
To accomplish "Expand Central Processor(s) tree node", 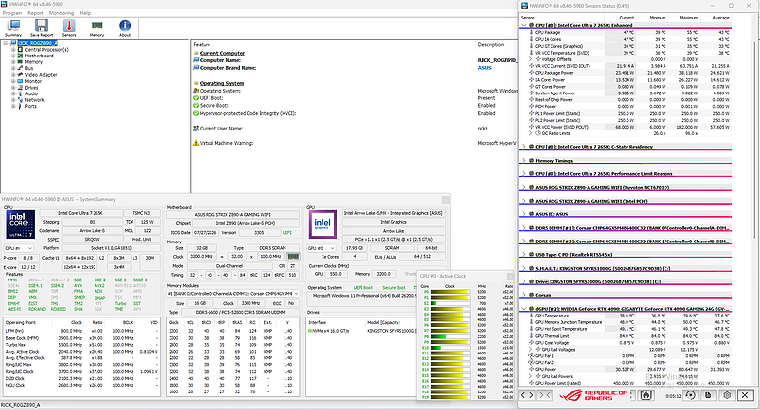I will click(13, 50).
